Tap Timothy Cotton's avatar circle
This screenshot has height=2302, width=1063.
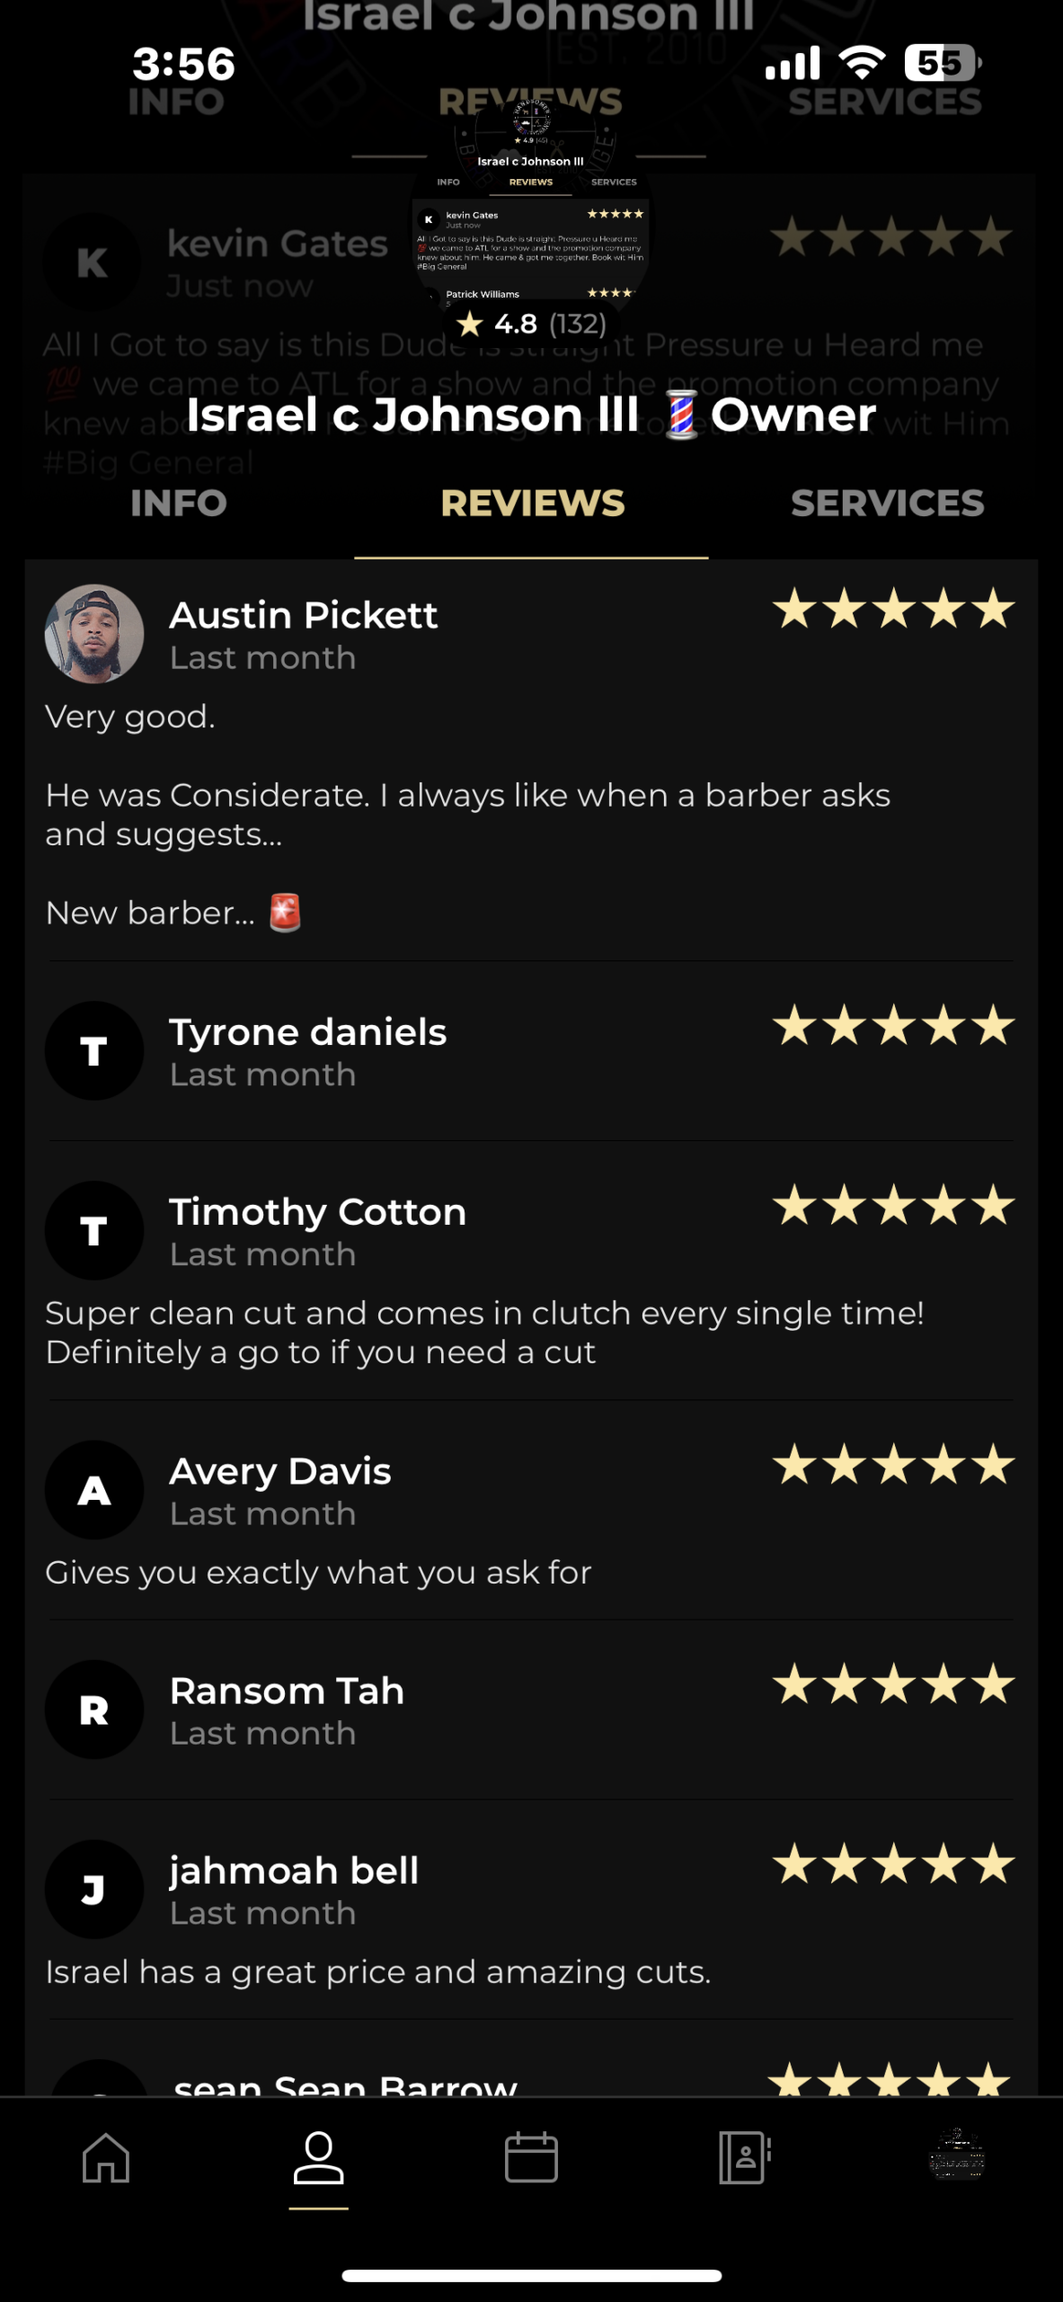[94, 1230]
